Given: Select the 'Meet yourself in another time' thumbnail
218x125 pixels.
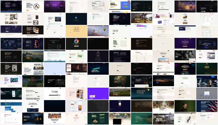Looking at the screenshot, I should click(185, 56).
